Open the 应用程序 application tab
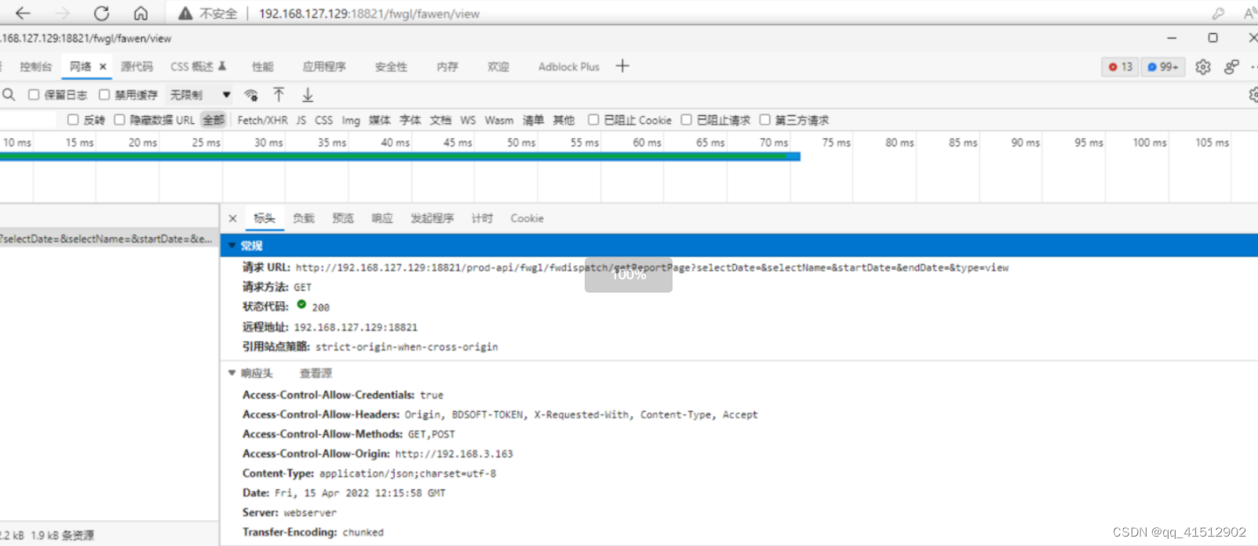The image size is (1258, 546). coord(324,67)
